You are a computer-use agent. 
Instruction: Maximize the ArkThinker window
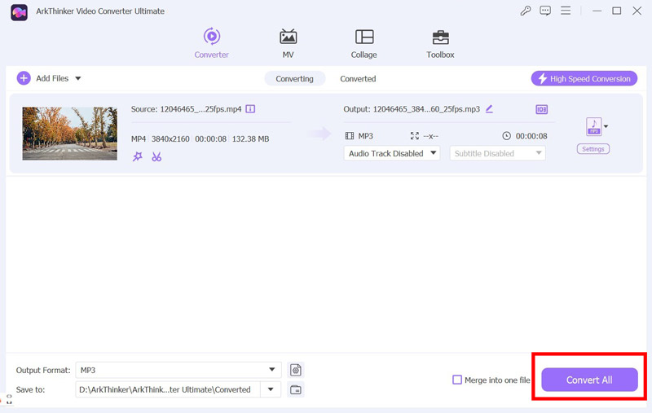pos(617,11)
